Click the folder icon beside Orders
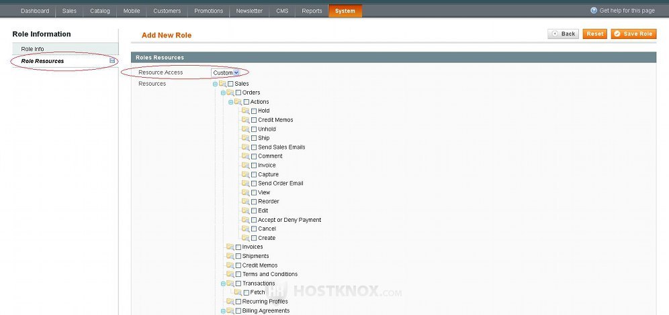The height and width of the screenshot is (315, 669). pyautogui.click(x=230, y=92)
